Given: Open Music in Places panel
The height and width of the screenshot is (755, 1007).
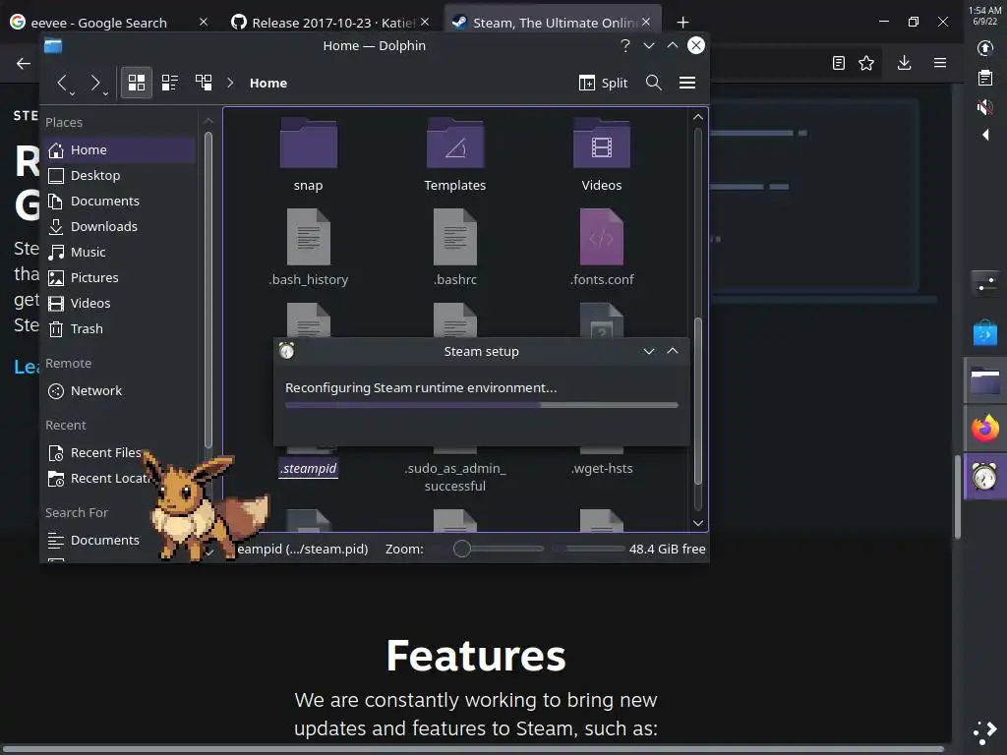Looking at the screenshot, I should (120, 253).
